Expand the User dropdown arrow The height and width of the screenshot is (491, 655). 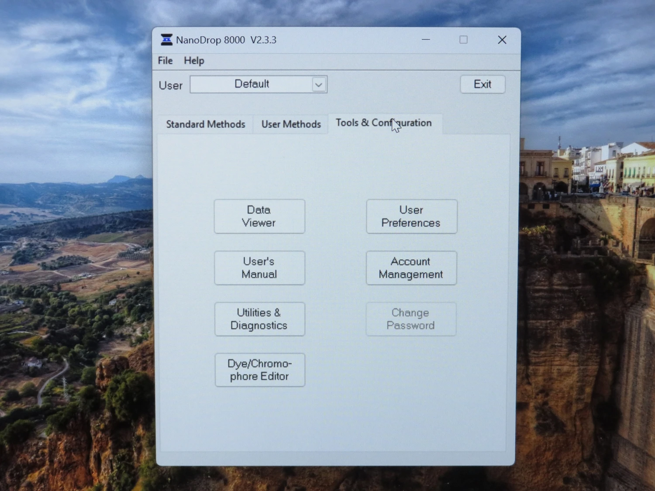[319, 85]
